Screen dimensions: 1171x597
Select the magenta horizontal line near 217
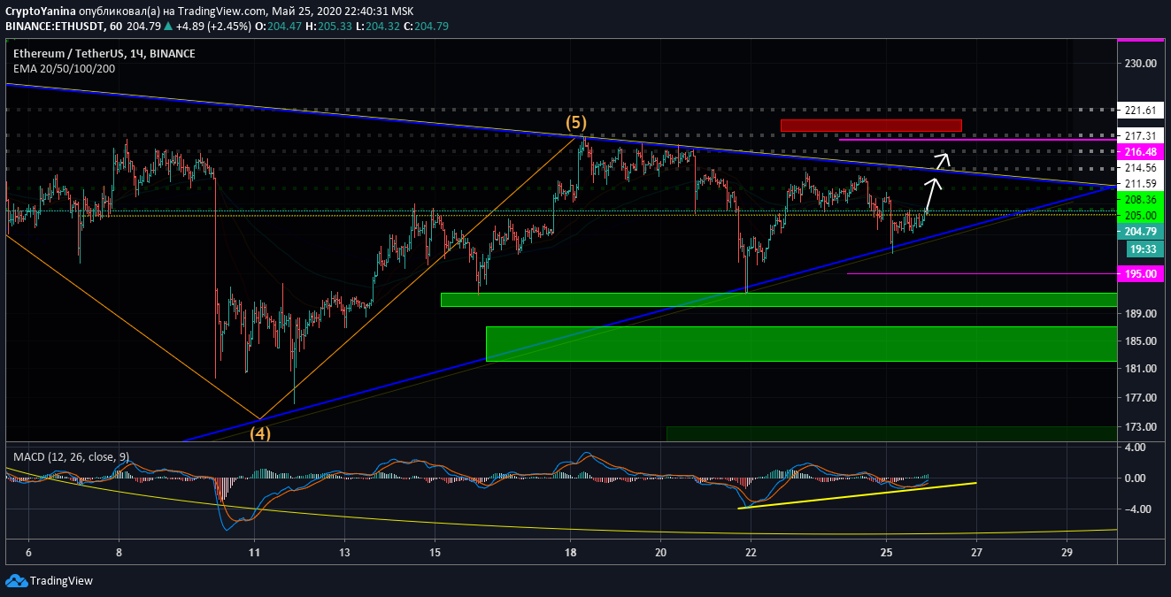[x=978, y=139]
